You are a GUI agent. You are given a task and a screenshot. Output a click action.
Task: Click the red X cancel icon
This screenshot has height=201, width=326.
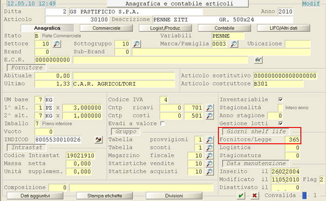(x=255, y=196)
